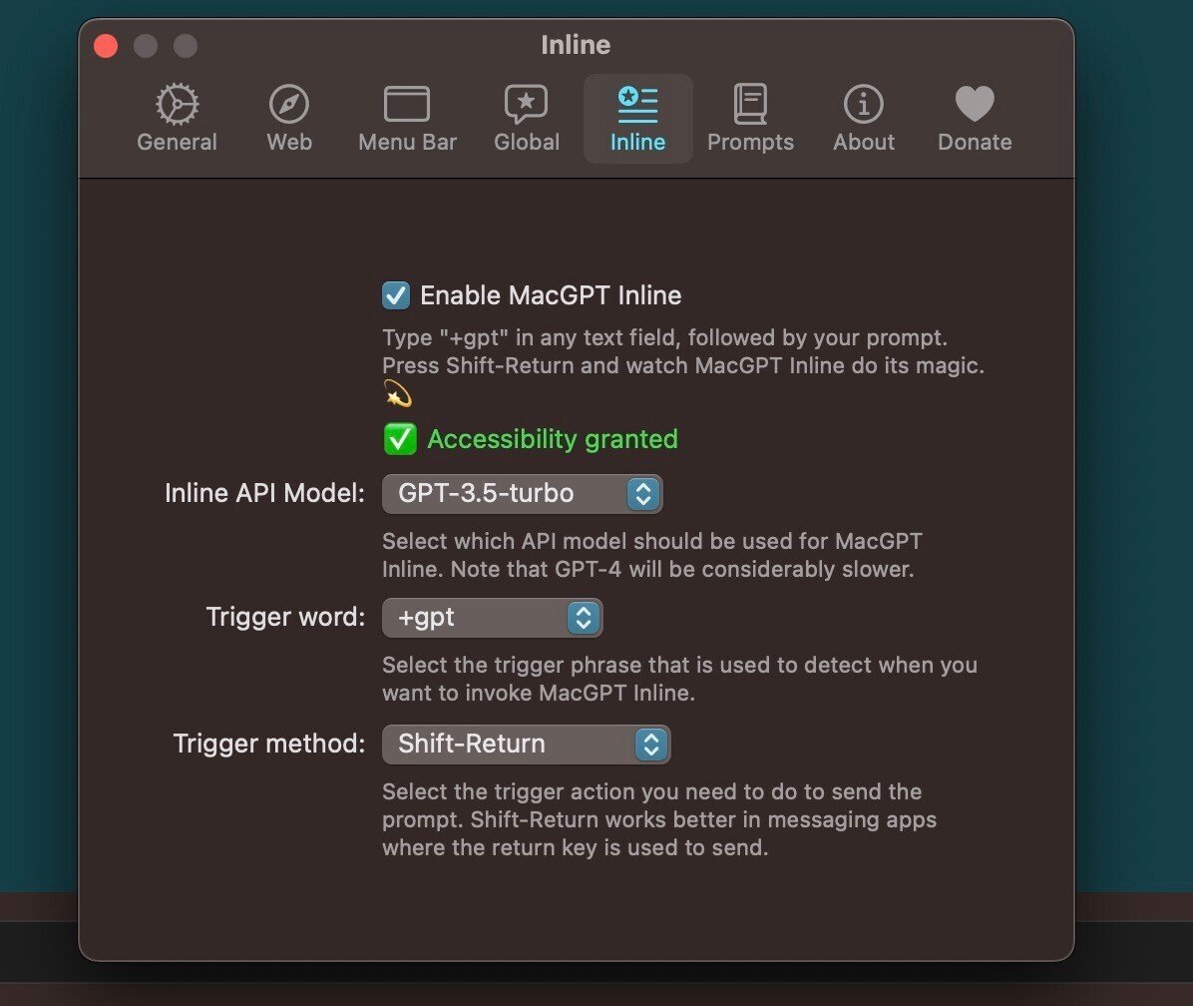
Task: Open the About info icon tab
Action: (864, 104)
